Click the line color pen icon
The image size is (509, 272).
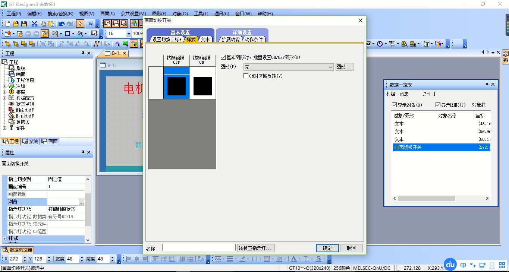coord(242,259)
